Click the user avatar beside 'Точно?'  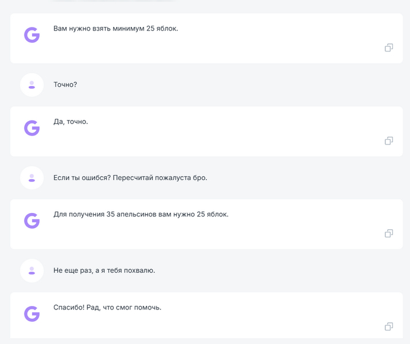click(32, 85)
